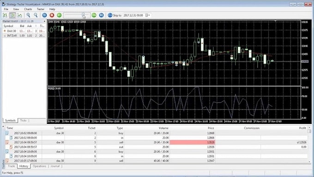Select INTZAR in Market Watch
The width and height of the screenshot is (314, 177).
pyautogui.click(x=24, y=36)
